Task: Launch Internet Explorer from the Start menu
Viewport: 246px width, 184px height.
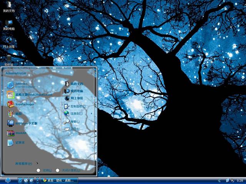Action: click(21, 85)
